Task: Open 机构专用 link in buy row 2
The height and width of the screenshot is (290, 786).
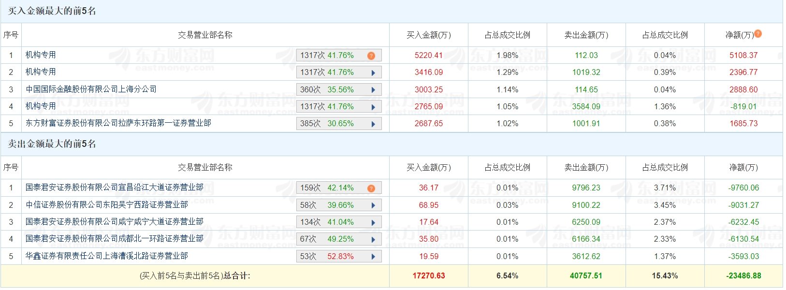Action: [x=41, y=72]
